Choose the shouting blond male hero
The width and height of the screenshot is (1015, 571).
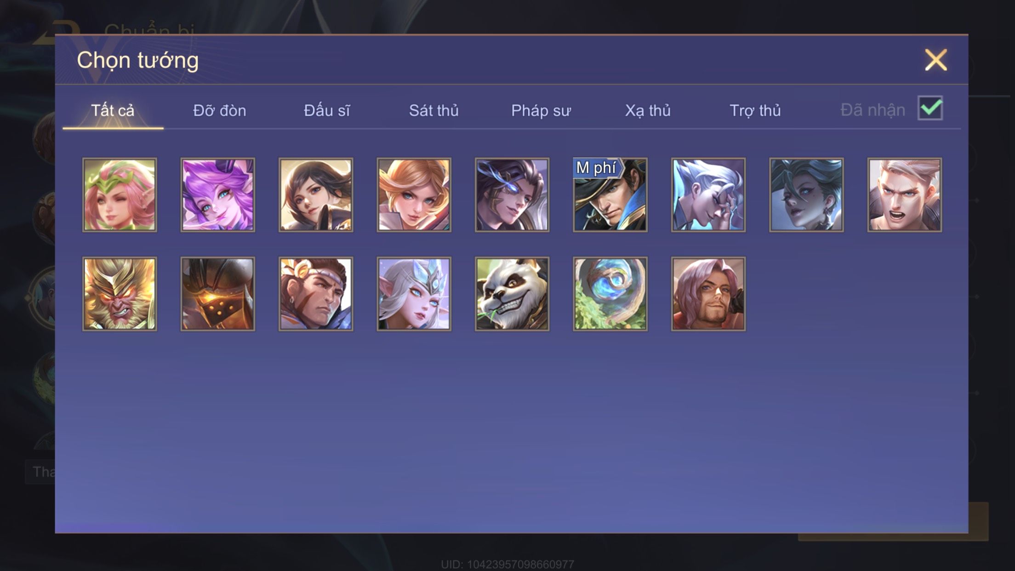tap(904, 195)
